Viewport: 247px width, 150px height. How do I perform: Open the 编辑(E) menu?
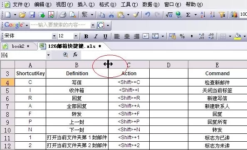(x=43, y=5)
